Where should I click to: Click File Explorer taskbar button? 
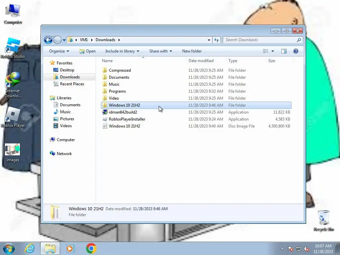pyautogui.click(x=50, y=248)
